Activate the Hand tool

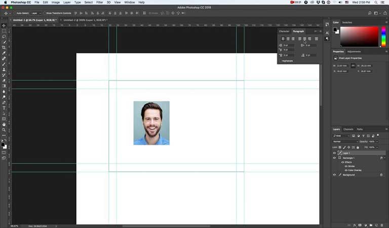point(4,124)
